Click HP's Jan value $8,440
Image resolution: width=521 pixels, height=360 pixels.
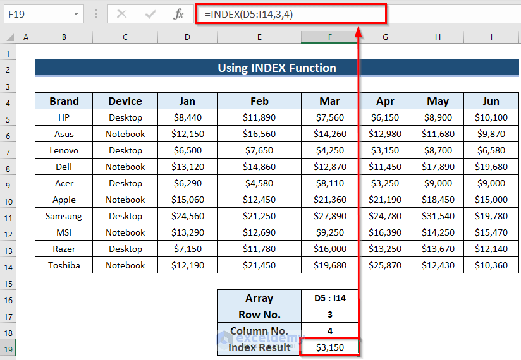(x=187, y=117)
